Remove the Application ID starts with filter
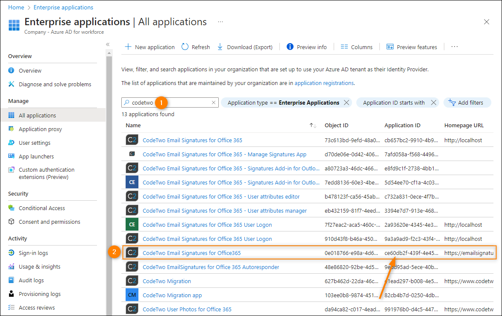 (434, 102)
